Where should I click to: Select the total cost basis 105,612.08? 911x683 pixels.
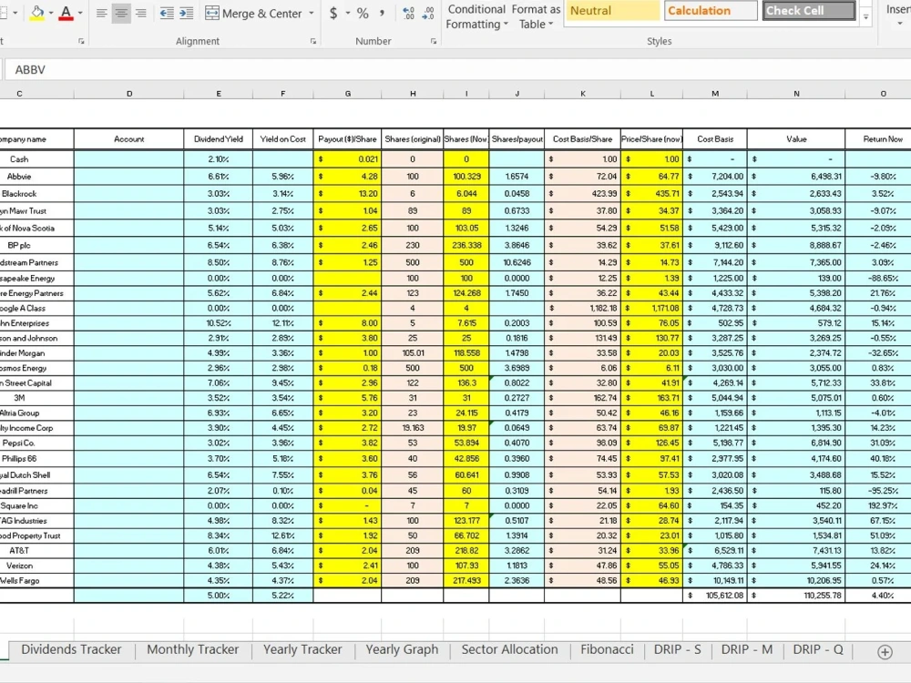[x=715, y=596]
